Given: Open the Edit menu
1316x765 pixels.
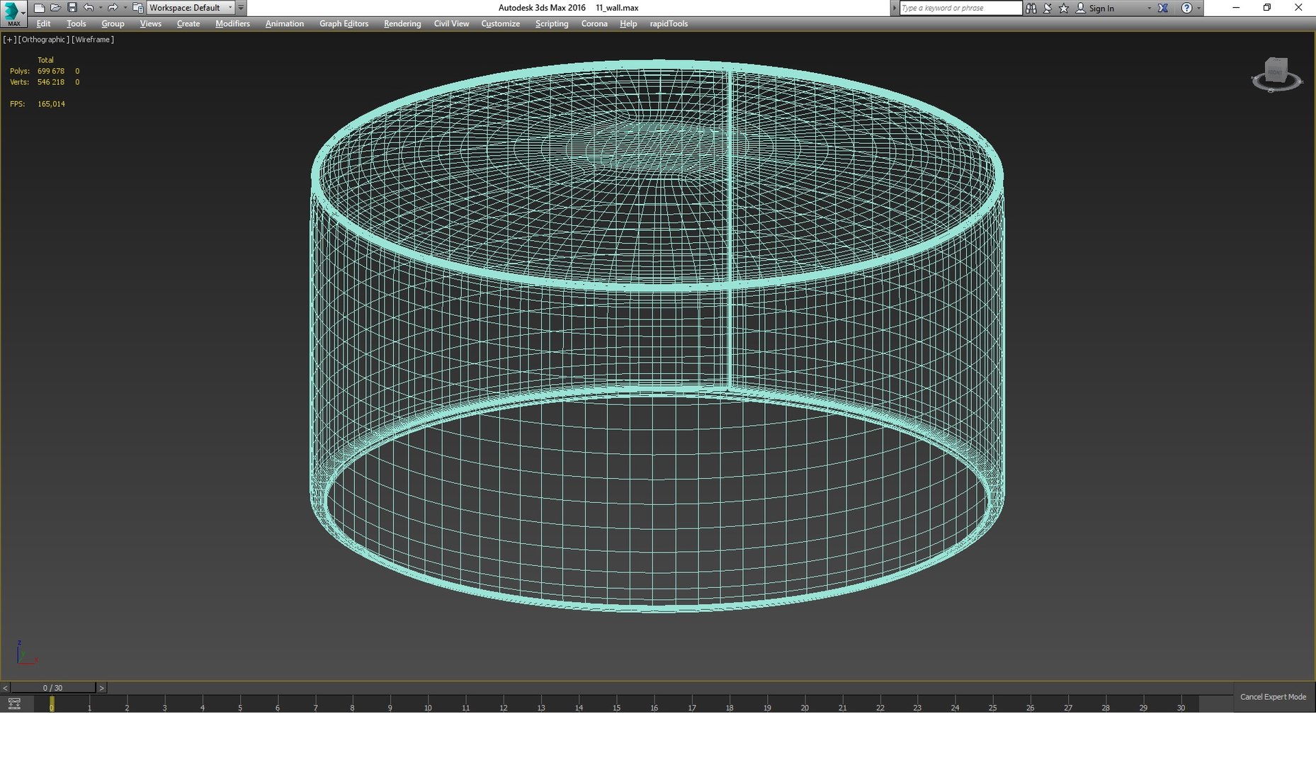Looking at the screenshot, I should (x=43, y=23).
